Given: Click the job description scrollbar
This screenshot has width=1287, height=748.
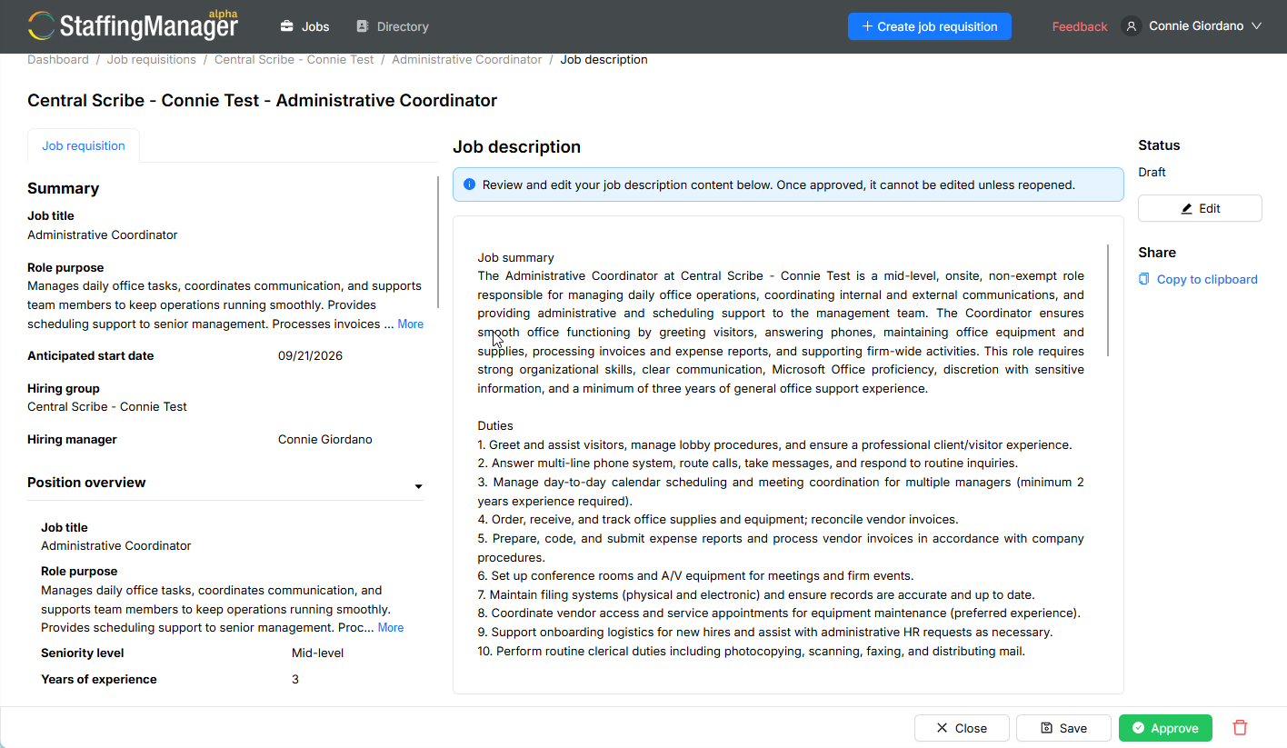Looking at the screenshot, I should [1108, 300].
